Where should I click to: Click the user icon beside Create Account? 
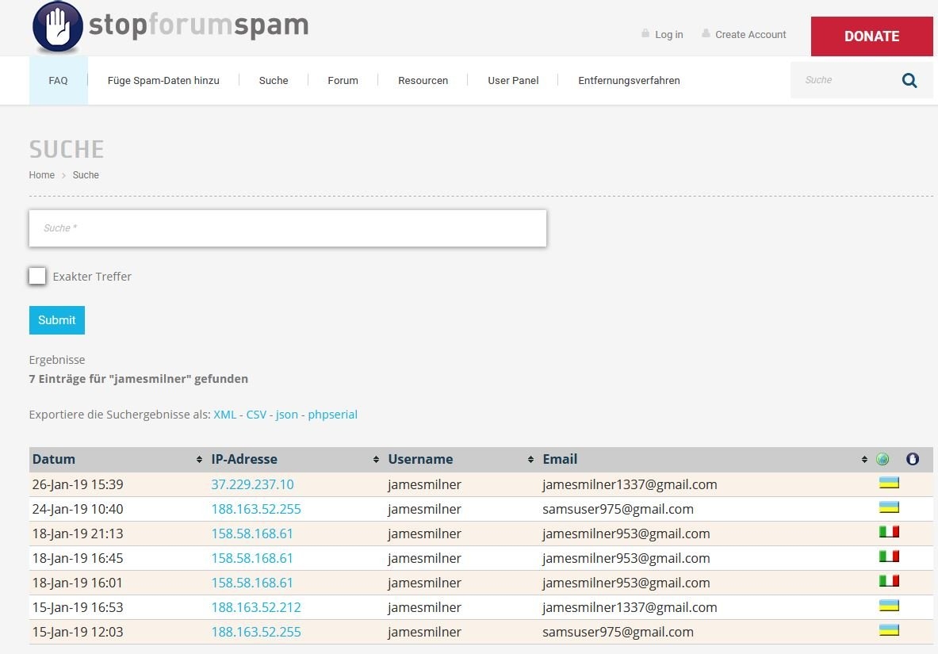click(x=706, y=34)
